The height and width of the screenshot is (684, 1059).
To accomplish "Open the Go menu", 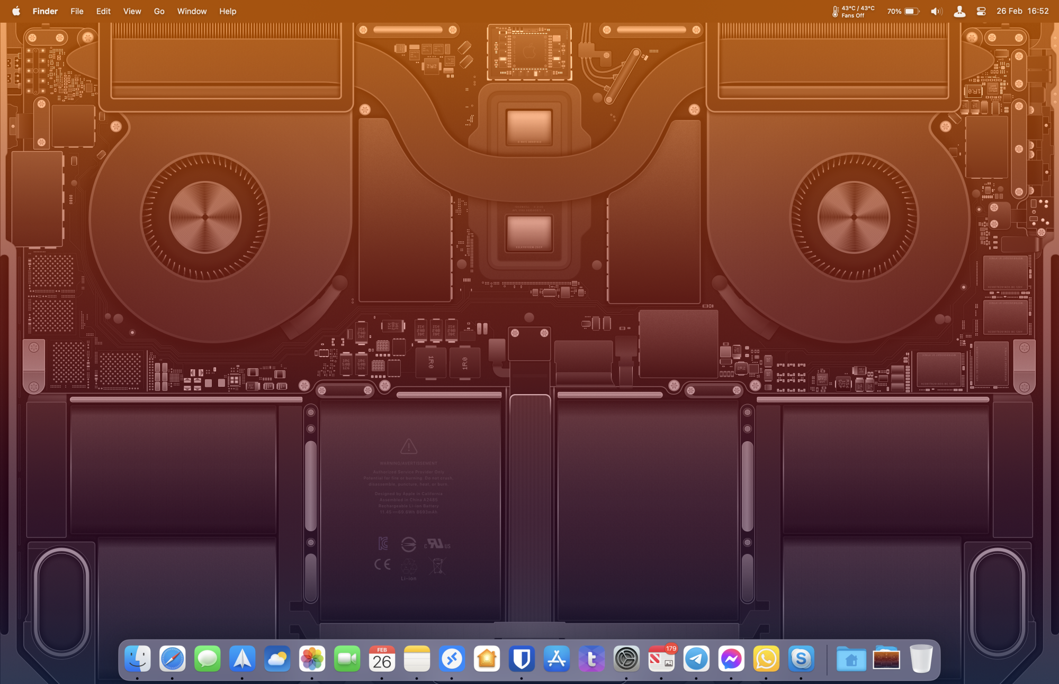I will click(x=159, y=11).
